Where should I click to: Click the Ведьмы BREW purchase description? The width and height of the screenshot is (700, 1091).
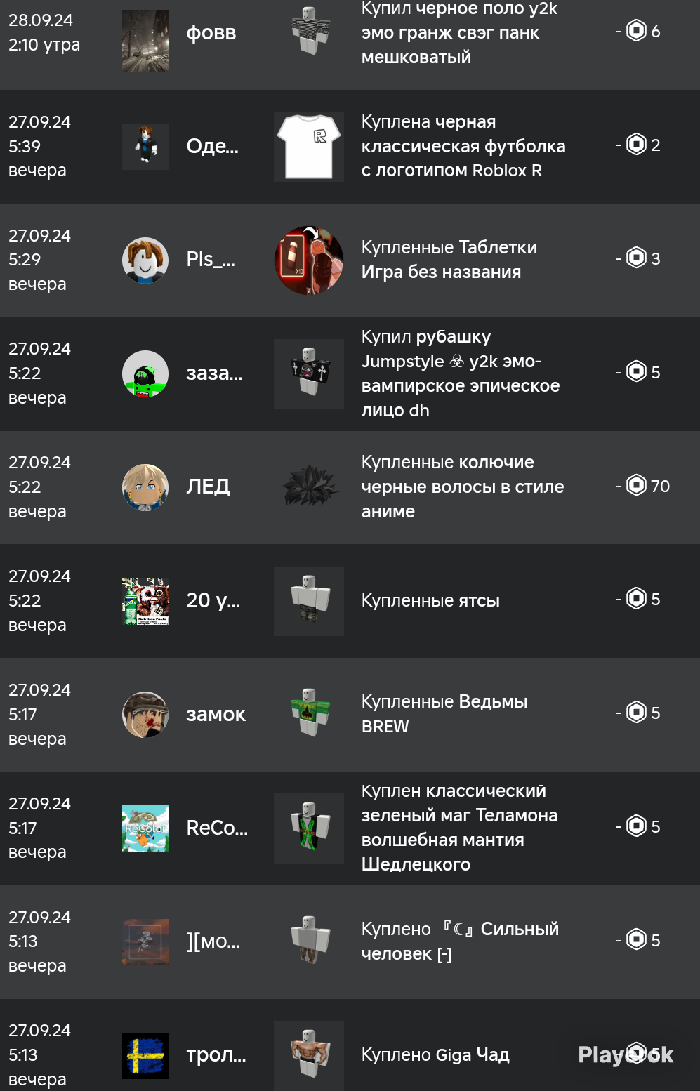coord(444,714)
